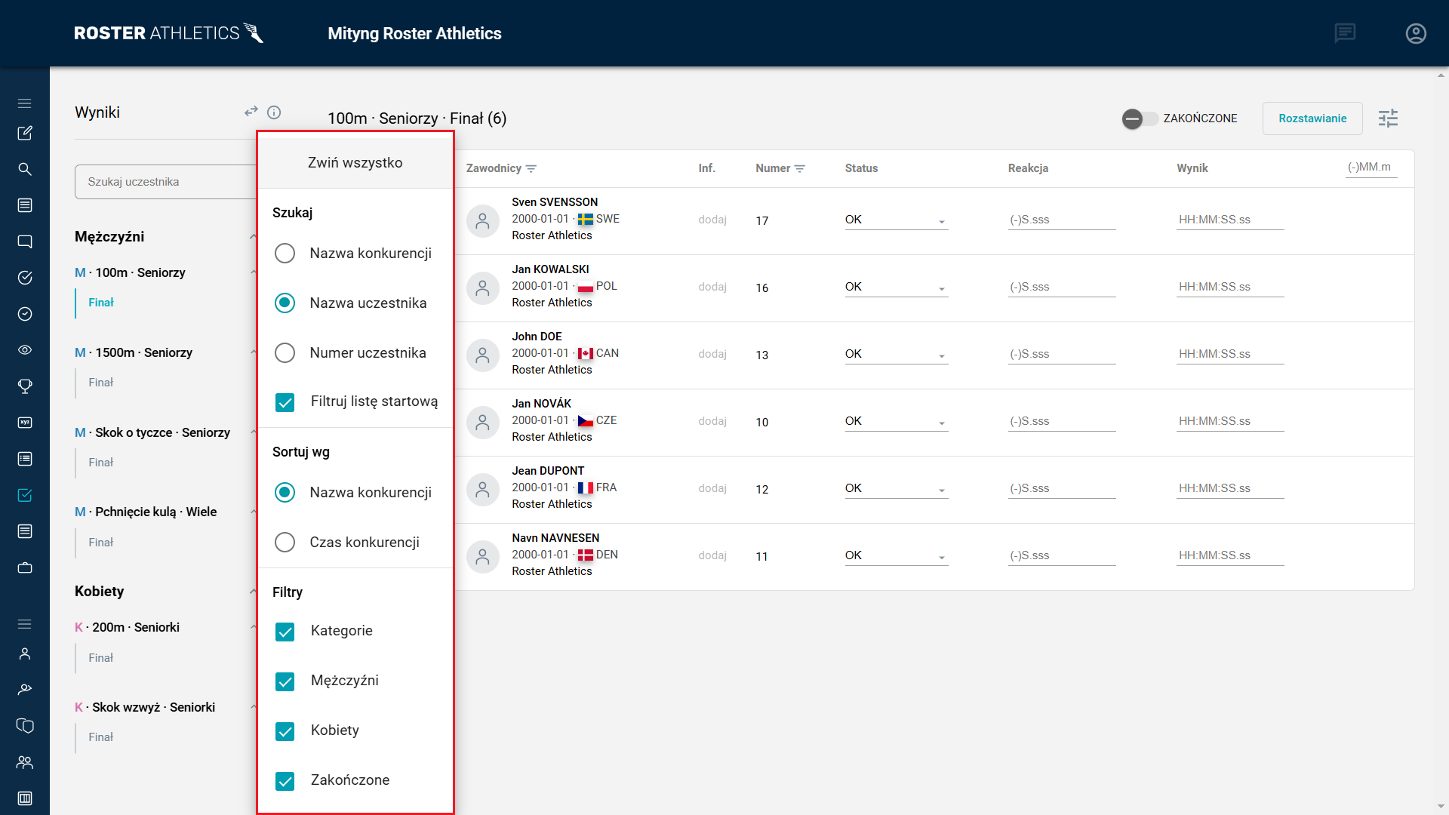Viewport: 1449px width, 815px height.
Task: Open Finał under 1500m Seniorzy
Action: click(x=100, y=383)
